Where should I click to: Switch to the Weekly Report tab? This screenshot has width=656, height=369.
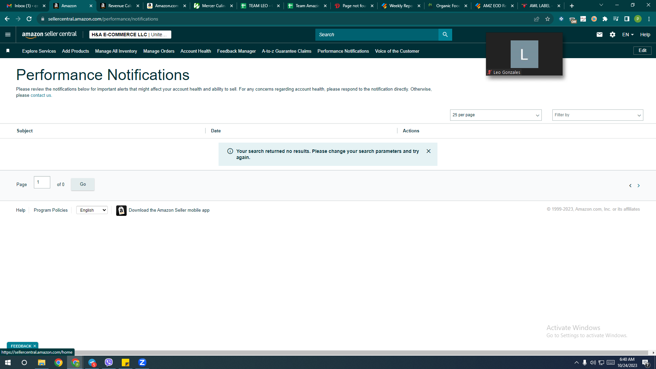pyautogui.click(x=401, y=6)
